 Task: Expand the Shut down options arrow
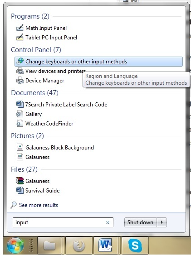pos(162,222)
